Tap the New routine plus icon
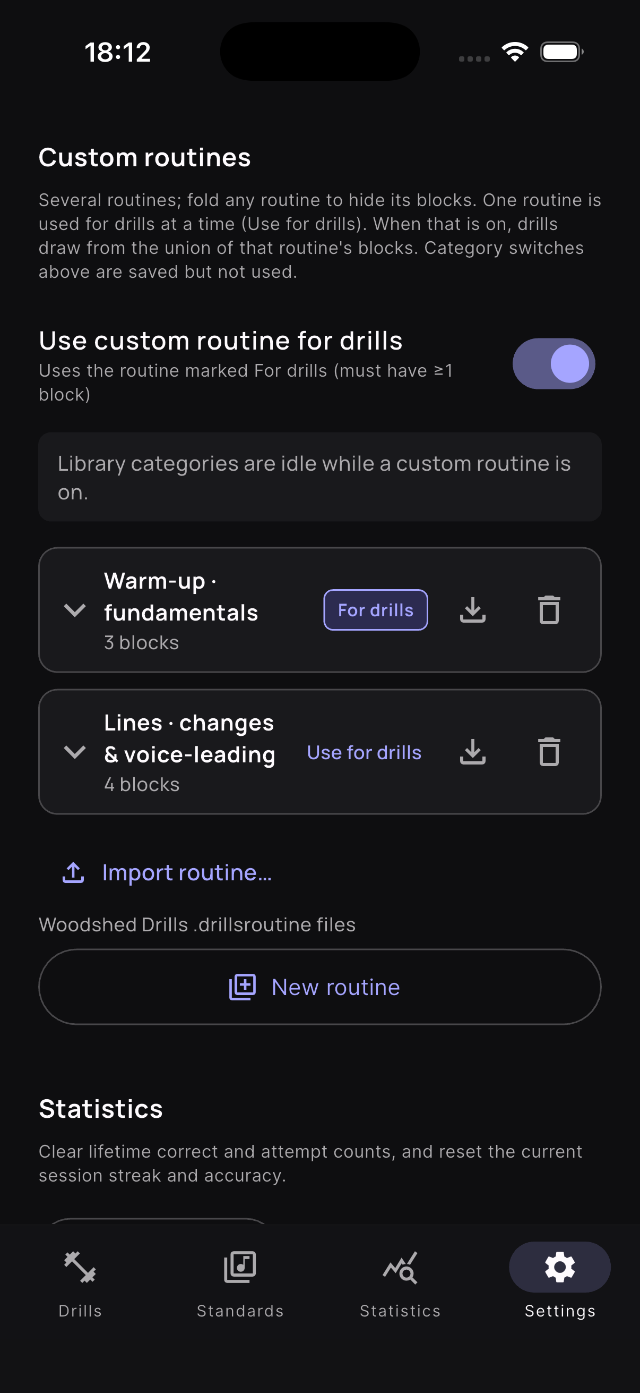Screen dimensions: 640x1393 243,987
